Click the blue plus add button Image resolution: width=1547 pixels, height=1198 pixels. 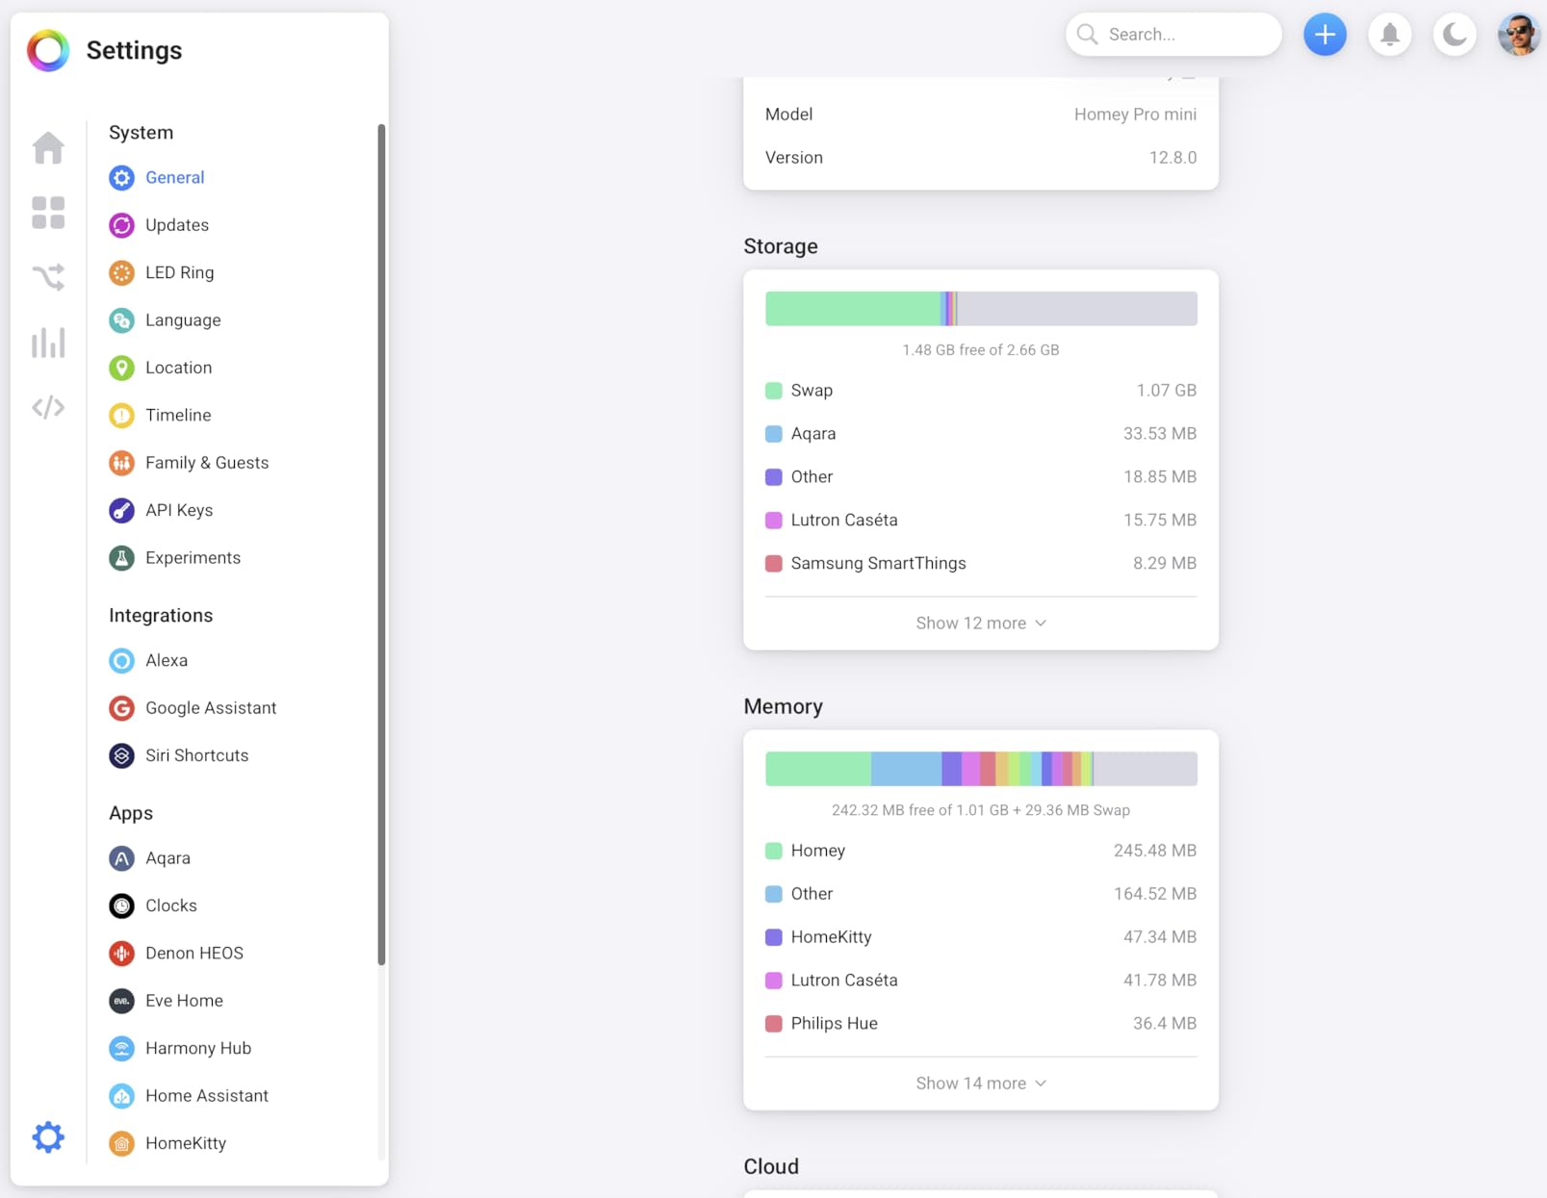click(1326, 35)
